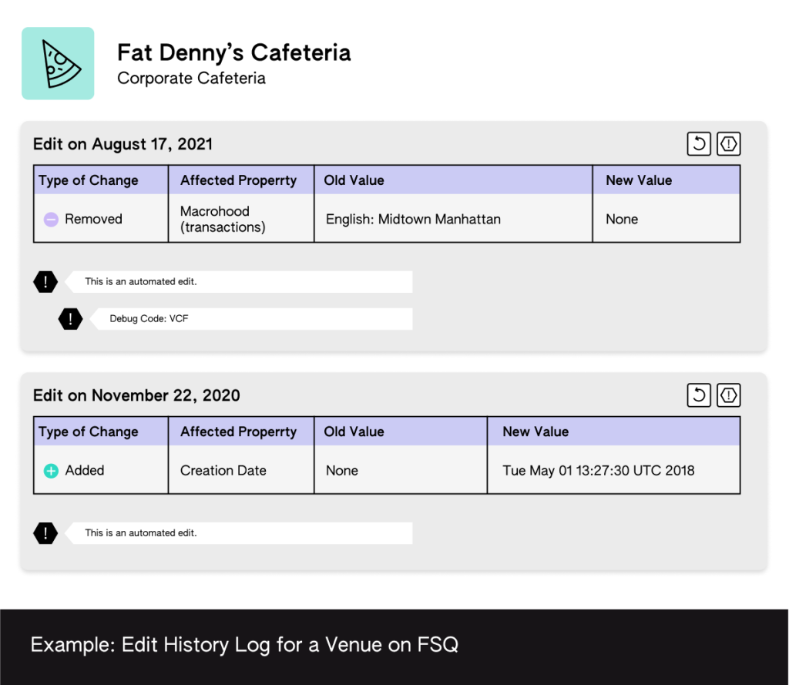Click the alert icon beside the November automated edit note
The image size is (789, 685).
click(x=46, y=533)
